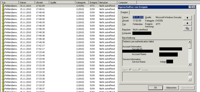Click the Ereigniskennung value 4771 in dialog
The image size is (200, 92).
[x=158, y=24]
